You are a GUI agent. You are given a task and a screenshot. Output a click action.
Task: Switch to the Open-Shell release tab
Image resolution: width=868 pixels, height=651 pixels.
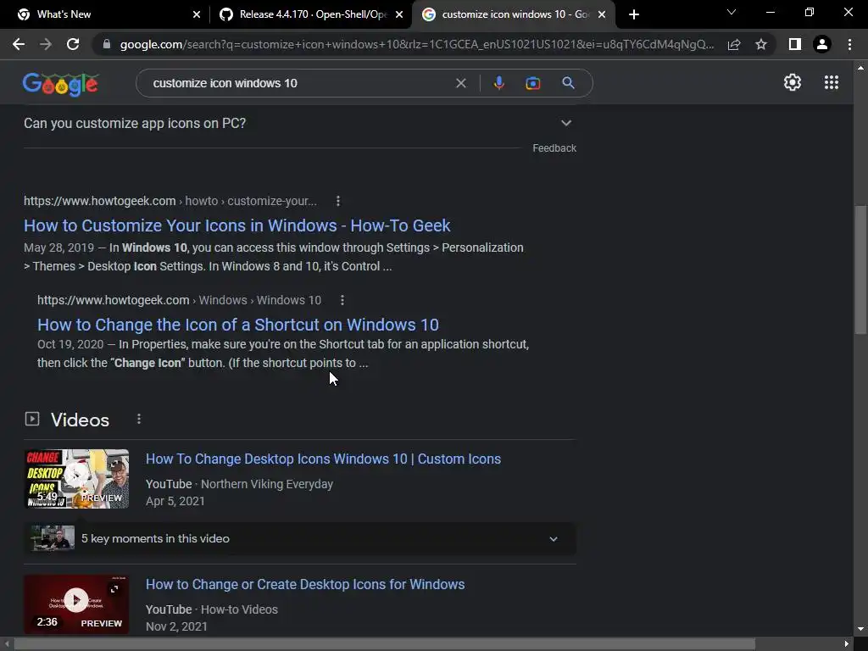click(x=311, y=14)
